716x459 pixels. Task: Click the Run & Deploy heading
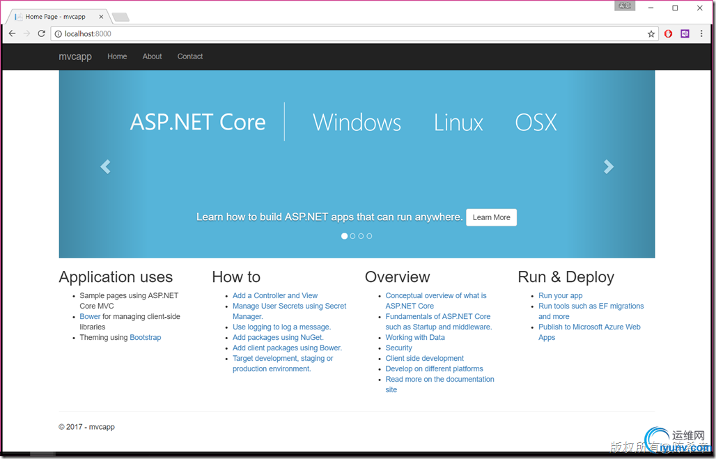(x=566, y=277)
